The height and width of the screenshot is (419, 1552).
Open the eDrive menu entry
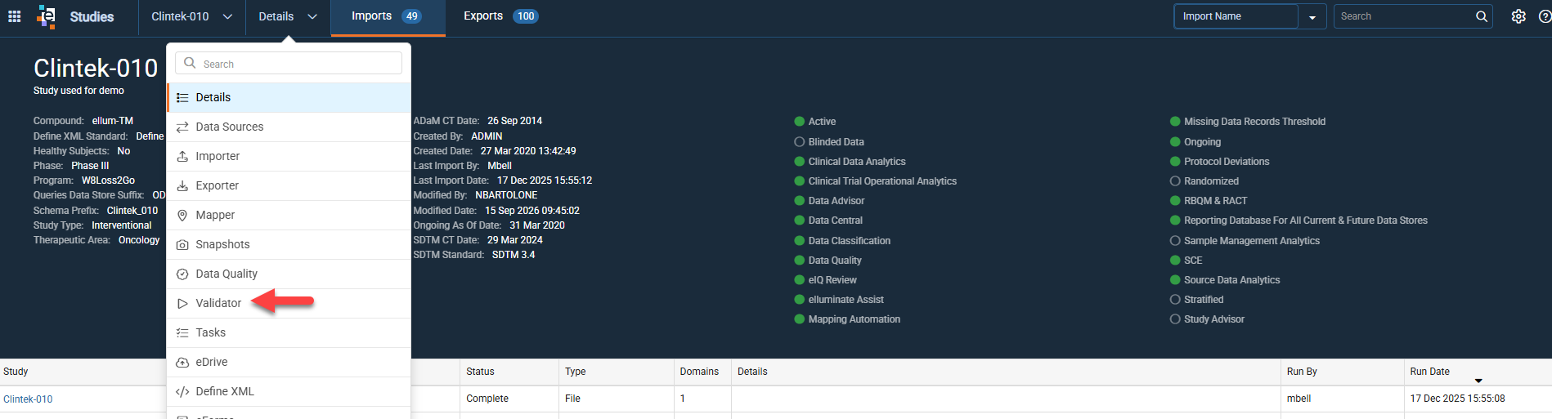click(x=289, y=362)
